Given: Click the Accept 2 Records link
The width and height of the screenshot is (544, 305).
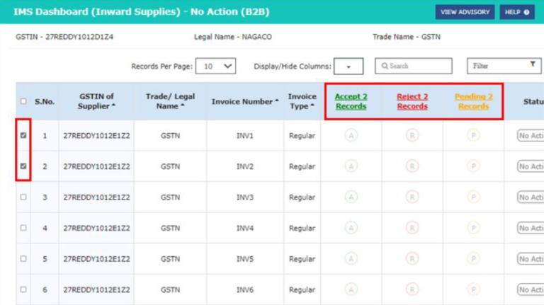Looking at the screenshot, I should pyautogui.click(x=351, y=101).
